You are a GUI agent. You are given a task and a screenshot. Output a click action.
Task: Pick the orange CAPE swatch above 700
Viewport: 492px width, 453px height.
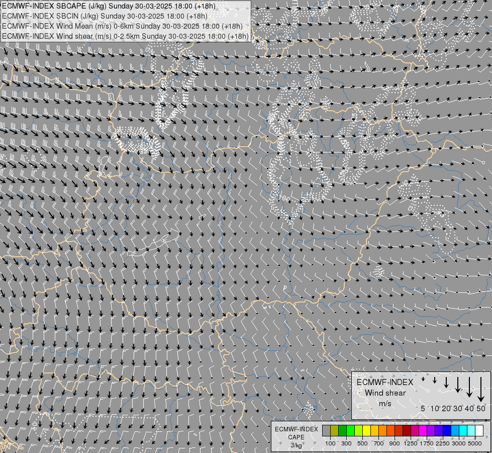383,431
